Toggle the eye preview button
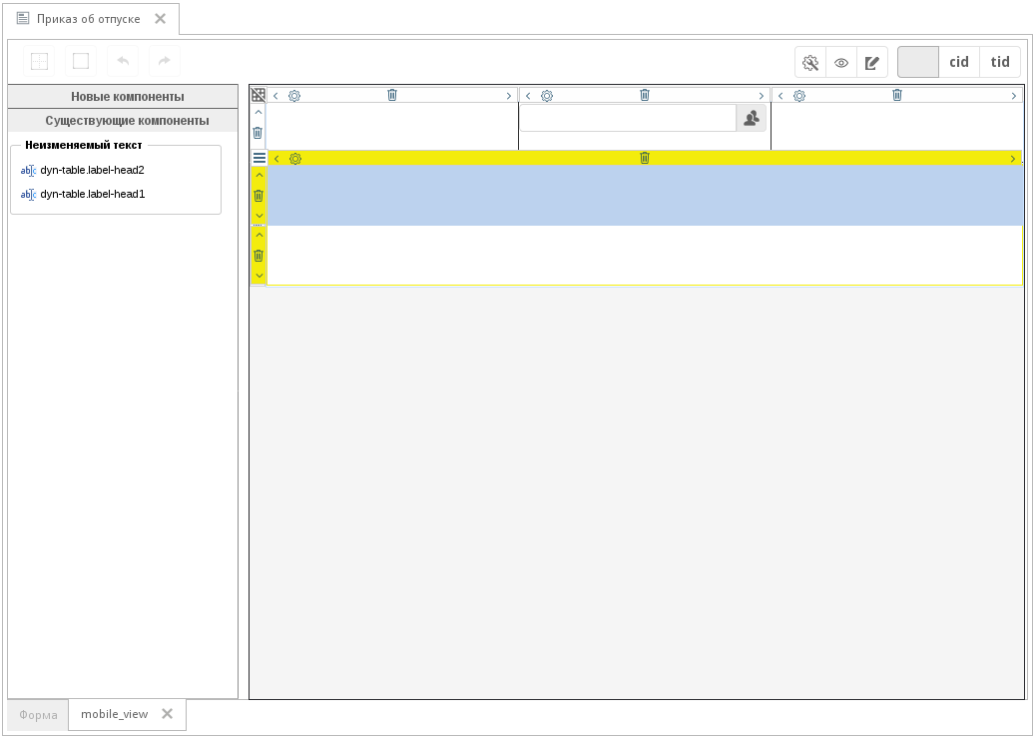The height and width of the screenshot is (739, 1036). coord(841,63)
